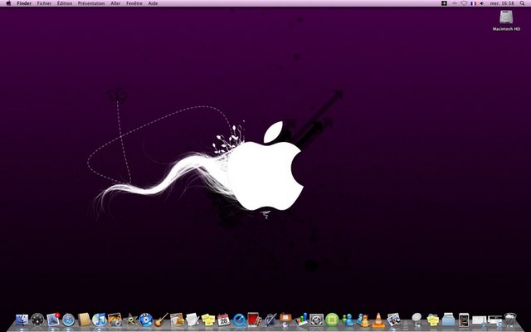Open the silver @ spring stack
531x332 pixels.
pos(417,320)
